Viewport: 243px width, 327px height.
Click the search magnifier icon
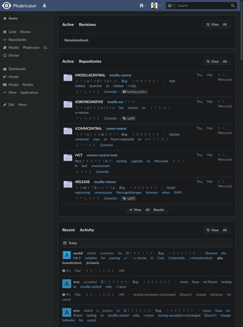tap(233, 6)
